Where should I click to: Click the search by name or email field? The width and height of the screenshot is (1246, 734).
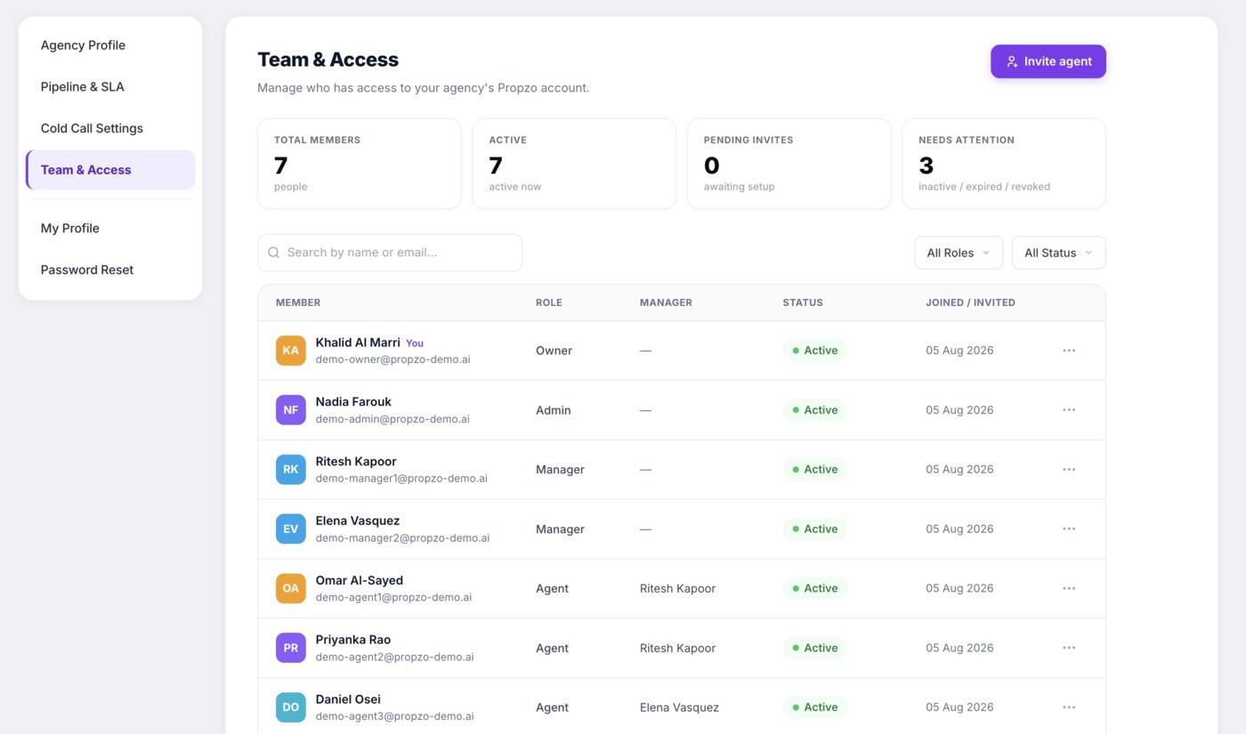tap(390, 253)
